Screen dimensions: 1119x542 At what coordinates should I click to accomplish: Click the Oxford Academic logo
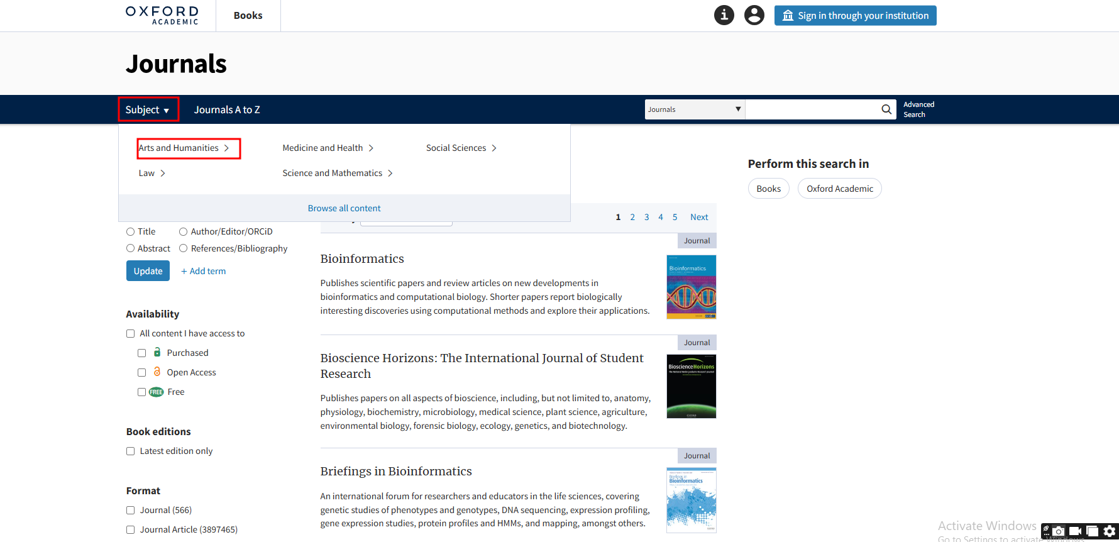(162, 15)
